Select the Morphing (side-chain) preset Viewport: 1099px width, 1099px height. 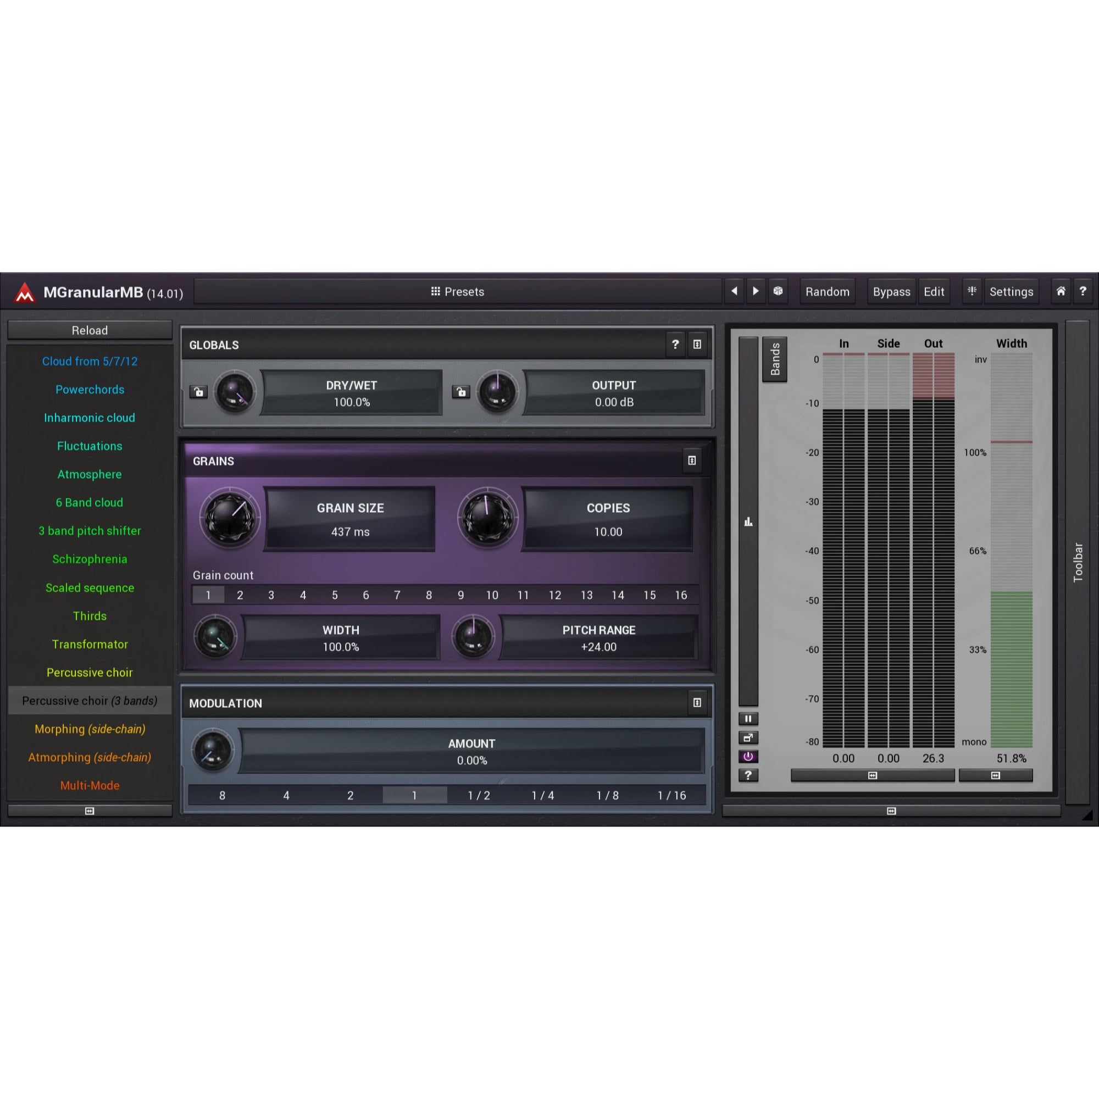[x=90, y=729]
